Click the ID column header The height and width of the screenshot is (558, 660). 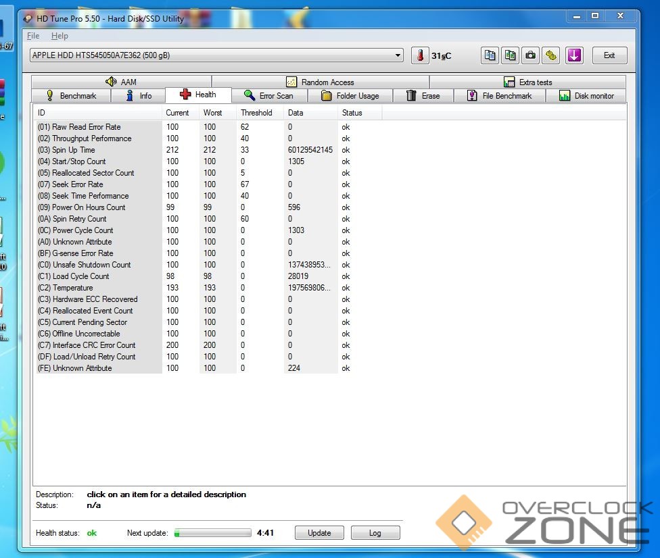[97, 113]
